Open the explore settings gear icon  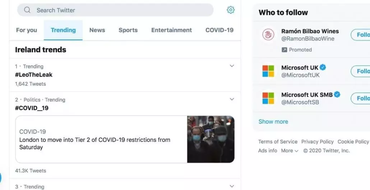(x=231, y=10)
